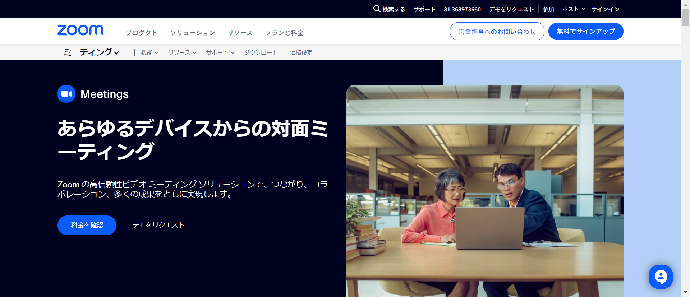The height and width of the screenshot is (297, 690).
Task: Open the サポート submenu dropdown in secondary bar
Action: pyautogui.click(x=220, y=52)
